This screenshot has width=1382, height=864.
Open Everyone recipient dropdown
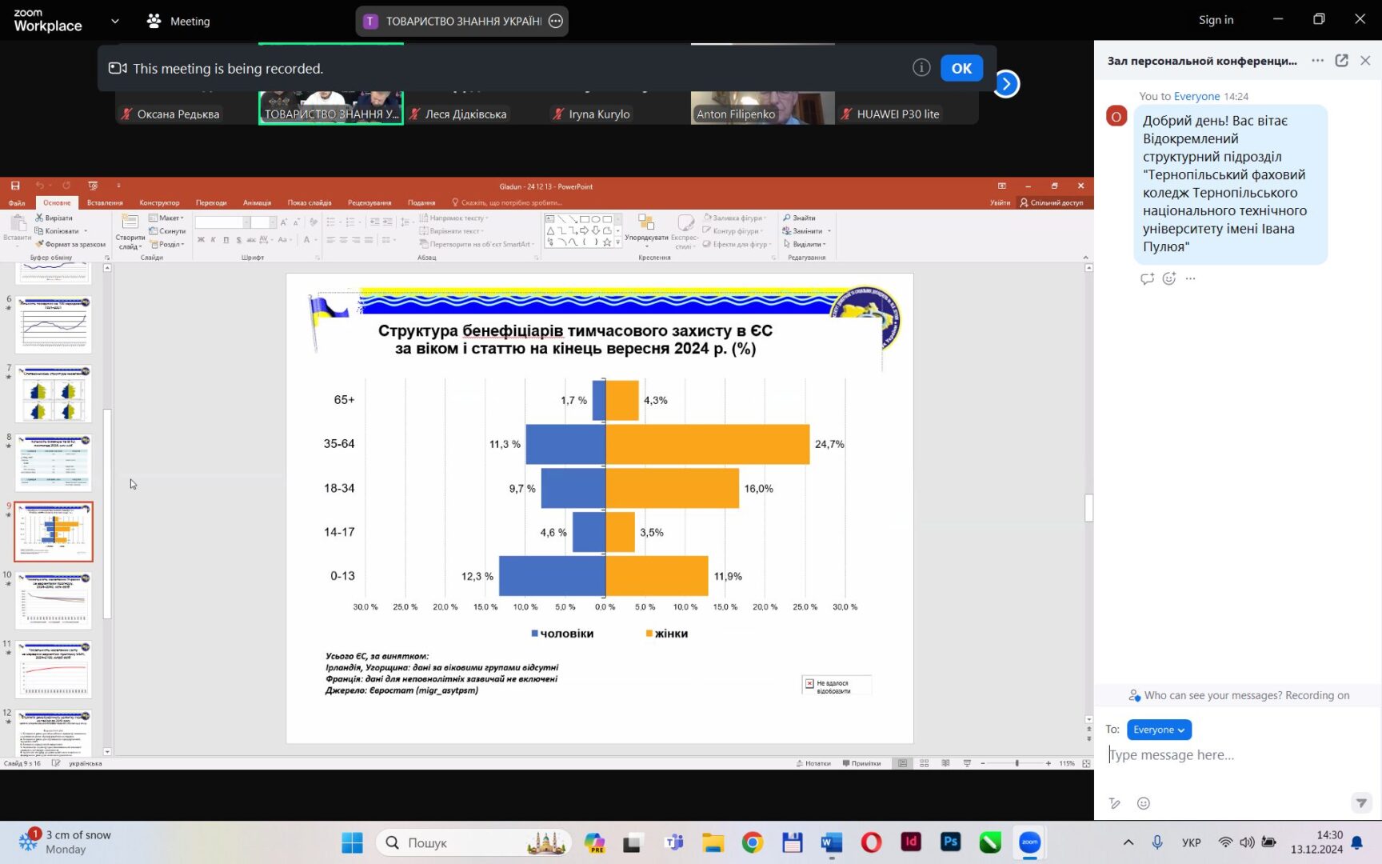point(1159,730)
